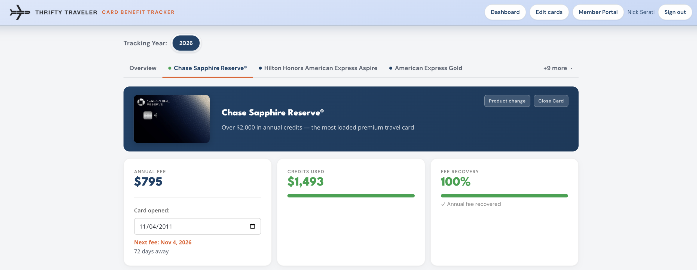Click the checkmark beside Annual fee recovered
This screenshot has width=697, height=270.
coord(443,204)
